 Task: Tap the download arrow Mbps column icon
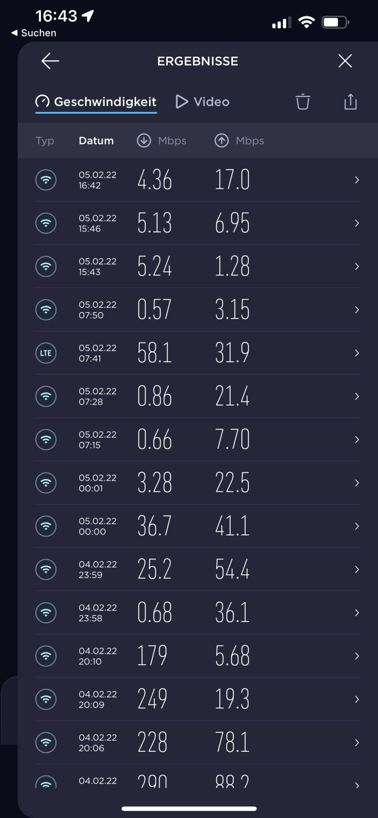click(x=144, y=141)
